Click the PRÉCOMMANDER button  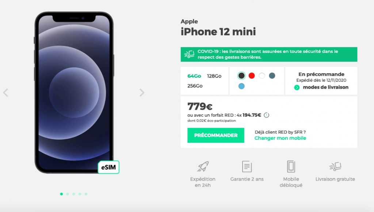pos(215,135)
